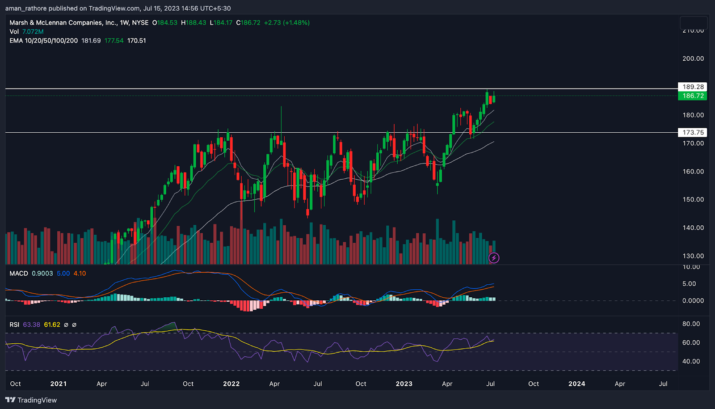The height and width of the screenshot is (409, 715).
Task: Click the 150.00 price axis label
Action: [x=693, y=199]
